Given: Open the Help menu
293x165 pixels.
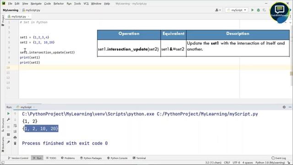Looking at the screenshot, I should (107, 4).
